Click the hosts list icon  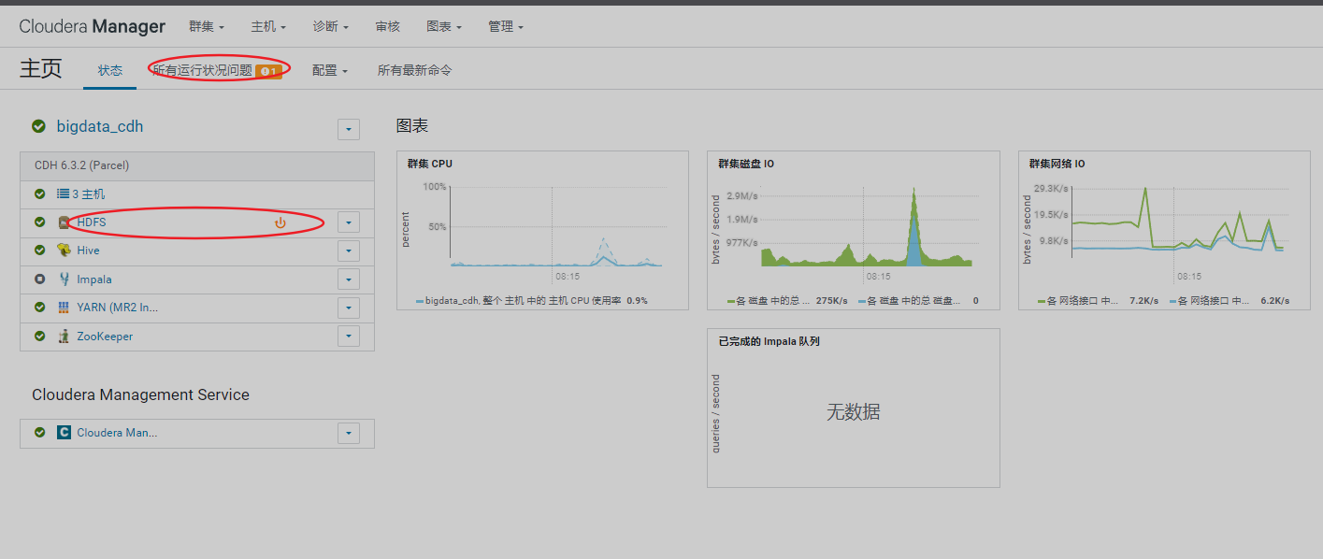pyautogui.click(x=64, y=194)
